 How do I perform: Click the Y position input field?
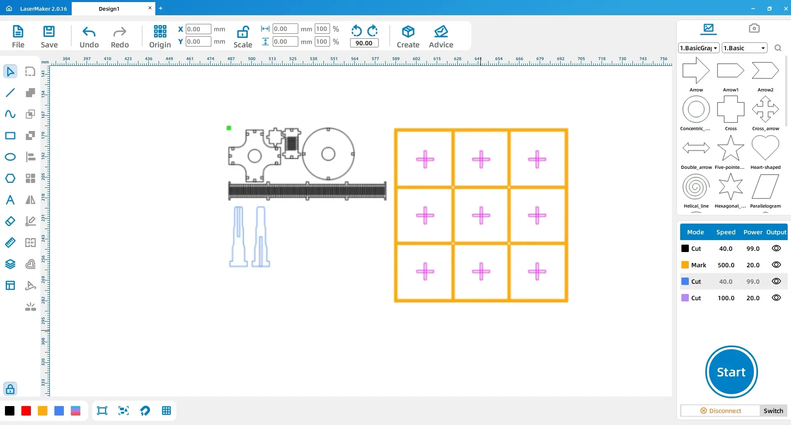[198, 41]
